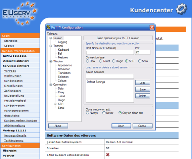Click the PuTTY icon in title bar
192x159 pixels.
tap(48, 27)
